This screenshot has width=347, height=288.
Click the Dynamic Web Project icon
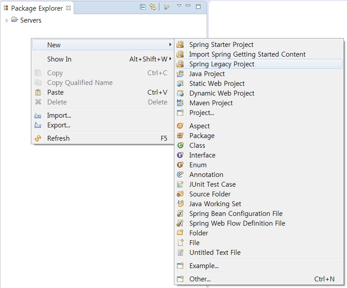tap(180, 93)
